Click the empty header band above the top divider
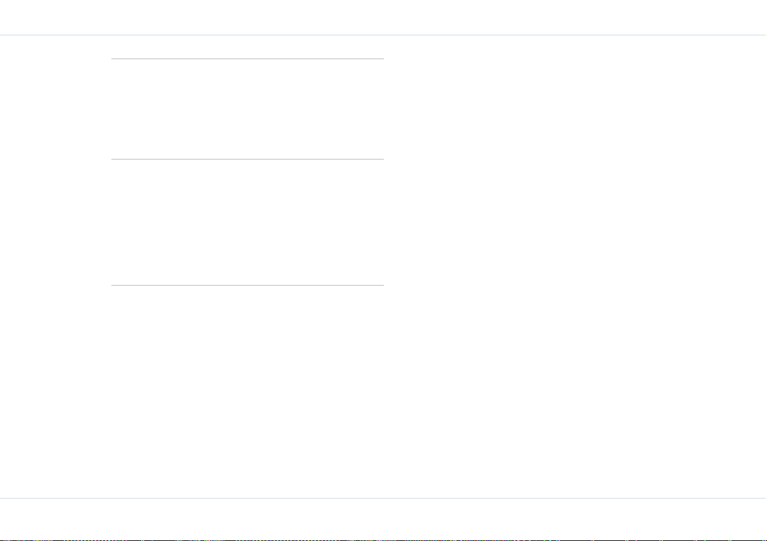The image size is (767, 541). (x=384, y=17)
